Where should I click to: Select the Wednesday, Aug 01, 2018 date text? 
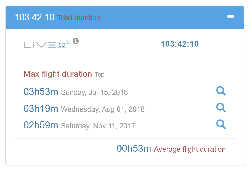103,109
